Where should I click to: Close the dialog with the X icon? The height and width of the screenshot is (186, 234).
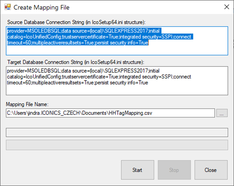point(227,7)
